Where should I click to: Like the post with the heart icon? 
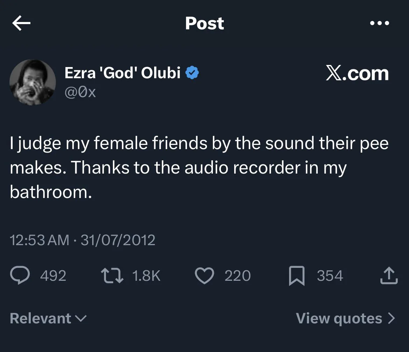click(x=204, y=276)
